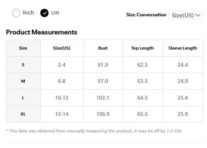Select the Inch unit radio button
Image resolution: width=207 pixels, height=148 pixels.
[x=16, y=13]
